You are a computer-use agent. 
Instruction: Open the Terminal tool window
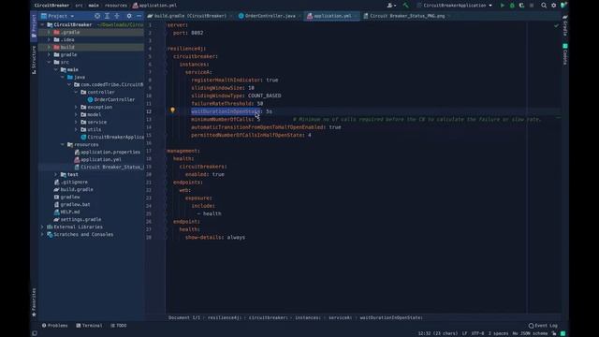coord(89,326)
